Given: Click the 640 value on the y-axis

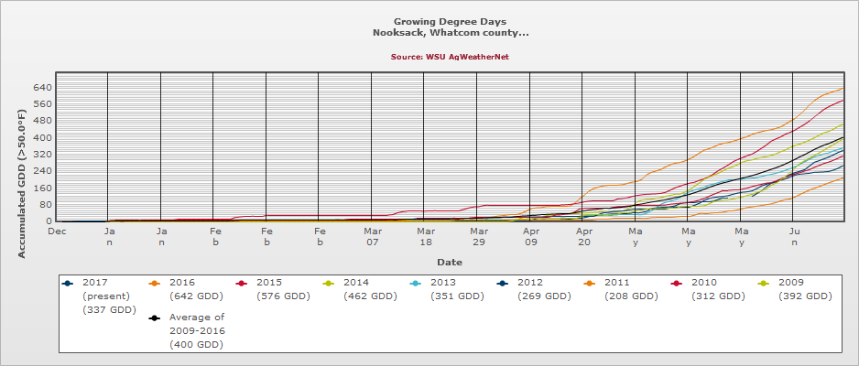Looking at the screenshot, I should (x=42, y=88).
